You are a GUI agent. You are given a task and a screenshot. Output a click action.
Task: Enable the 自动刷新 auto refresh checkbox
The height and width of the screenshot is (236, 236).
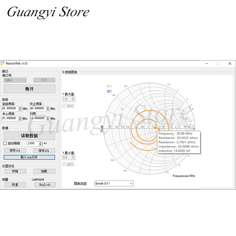pos(5,143)
